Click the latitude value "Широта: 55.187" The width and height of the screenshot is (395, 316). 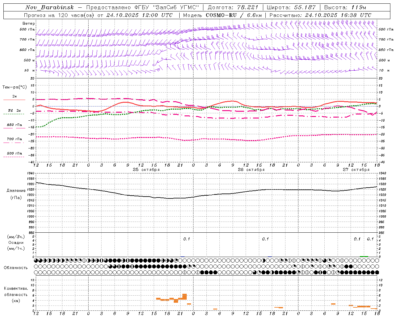(x=291, y=7)
